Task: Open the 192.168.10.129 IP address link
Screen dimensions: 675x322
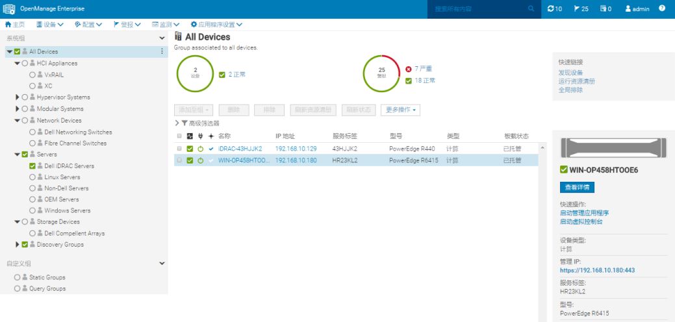Action: point(296,149)
